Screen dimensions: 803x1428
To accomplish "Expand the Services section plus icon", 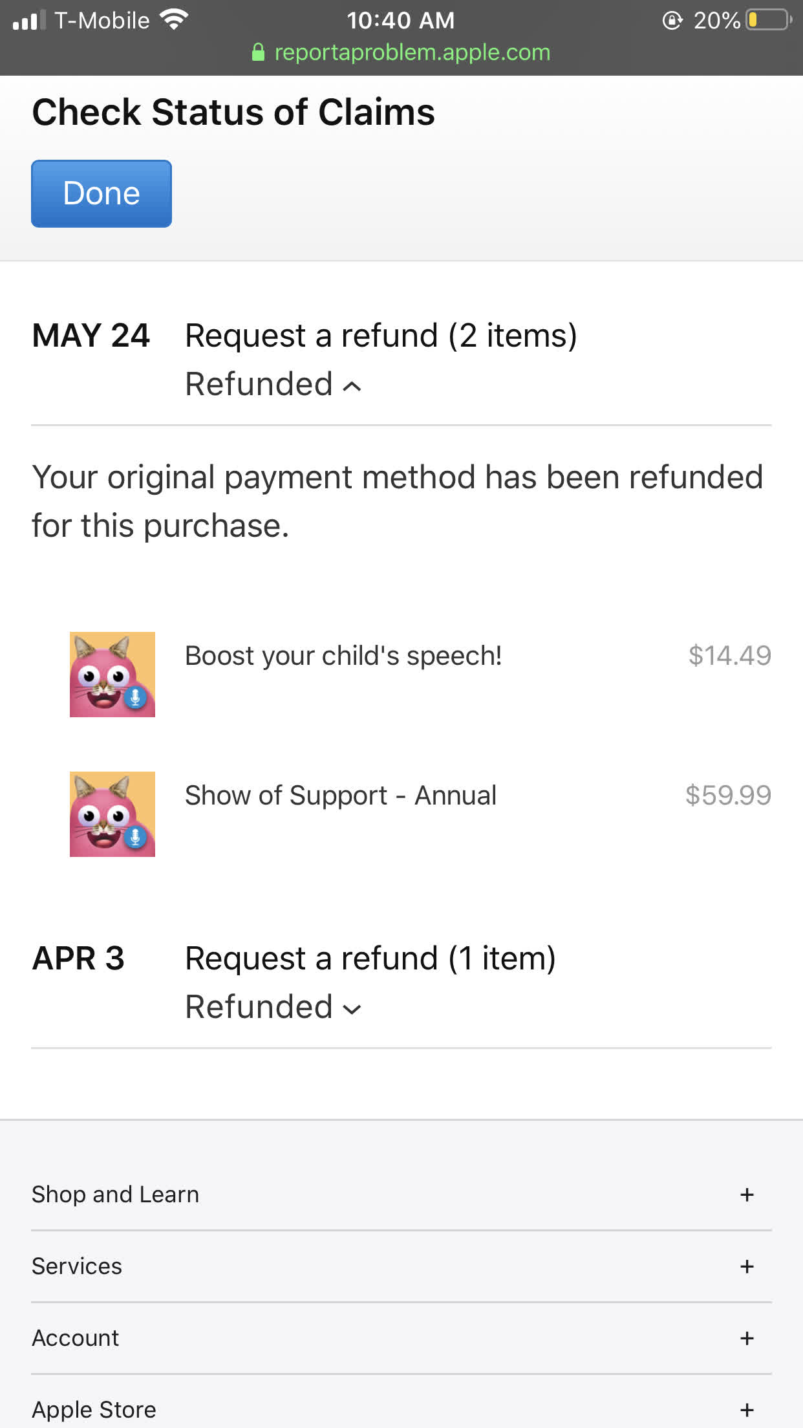I will pos(747,1266).
